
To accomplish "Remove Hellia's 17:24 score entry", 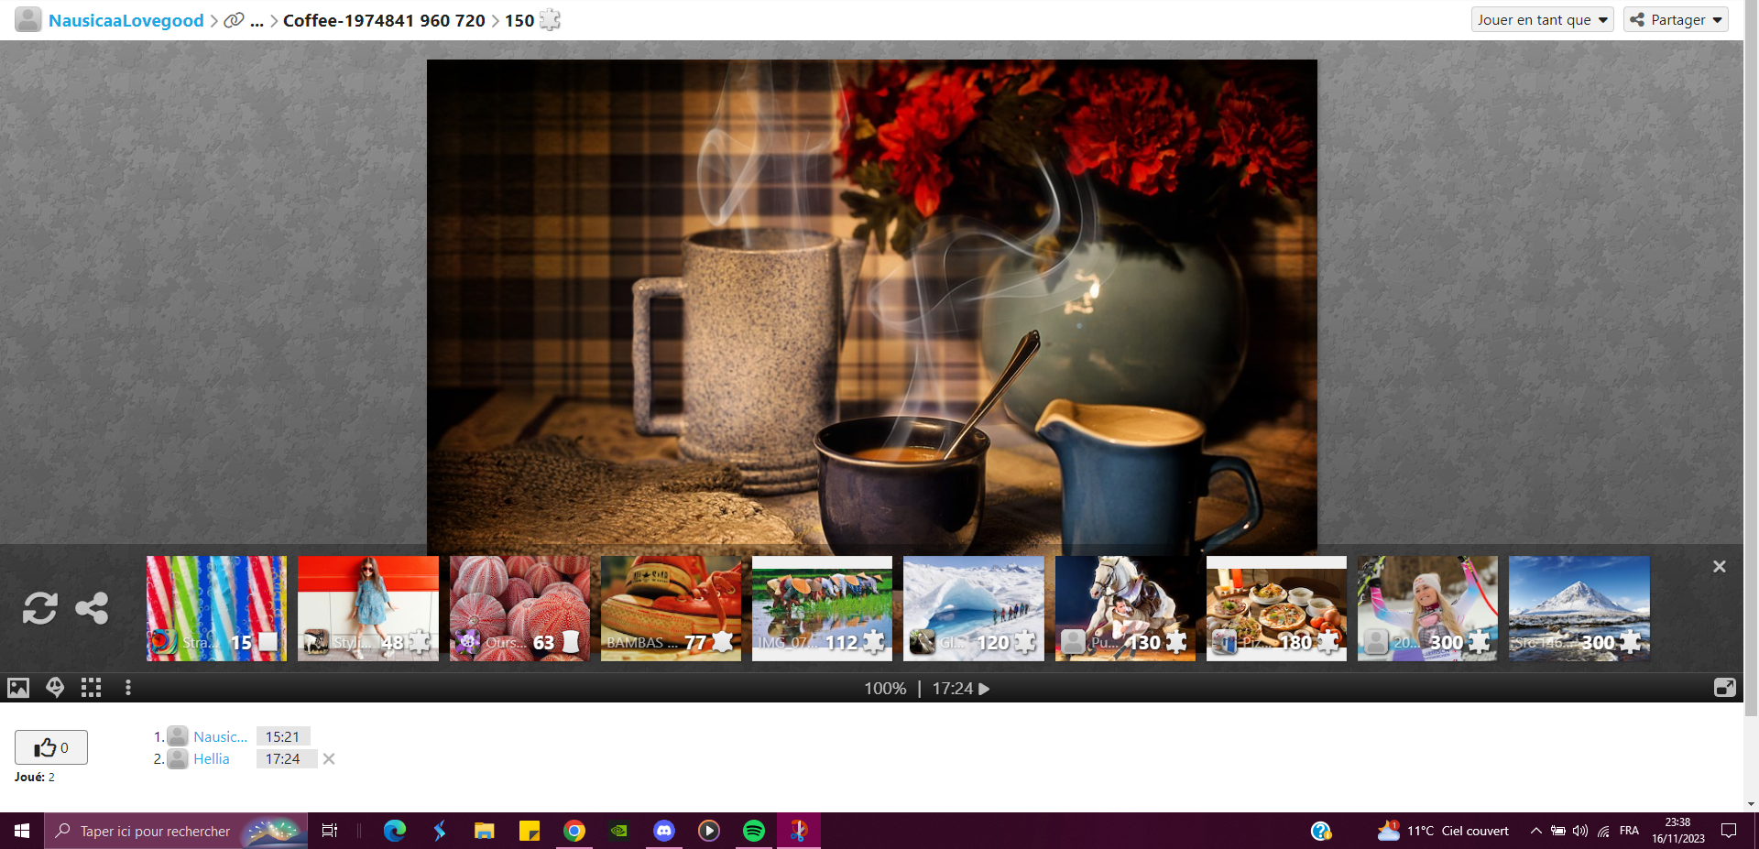I will click(329, 759).
